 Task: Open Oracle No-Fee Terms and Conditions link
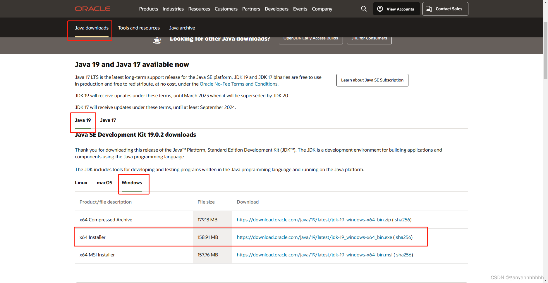coord(239,84)
